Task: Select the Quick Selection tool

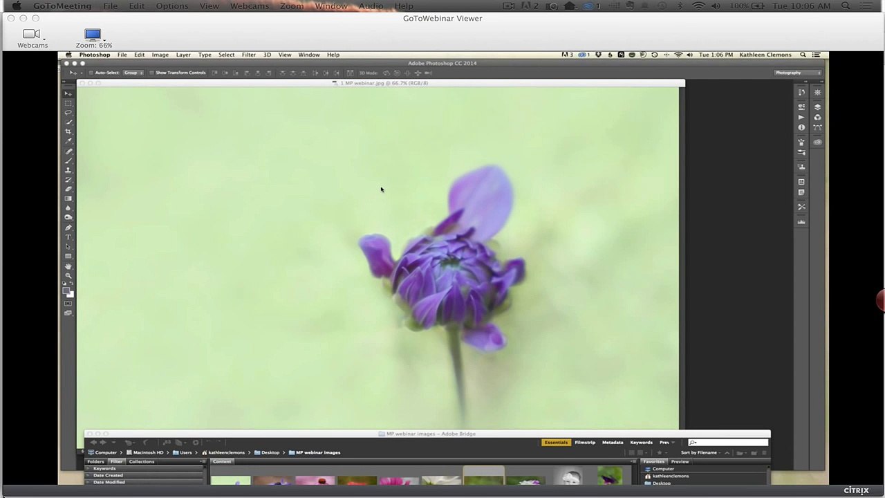Action: [68, 121]
